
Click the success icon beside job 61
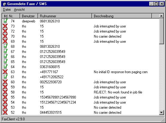[x=5, y=77]
